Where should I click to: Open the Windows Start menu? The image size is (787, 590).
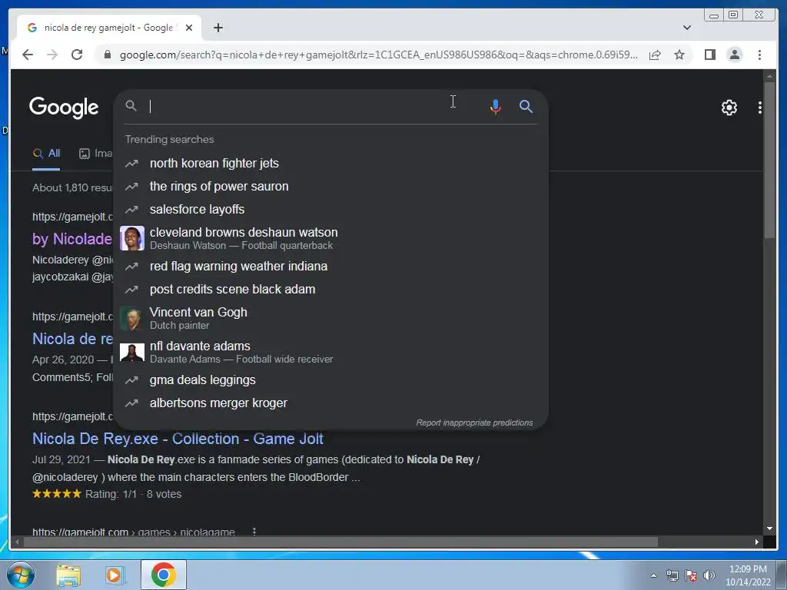[x=21, y=575]
